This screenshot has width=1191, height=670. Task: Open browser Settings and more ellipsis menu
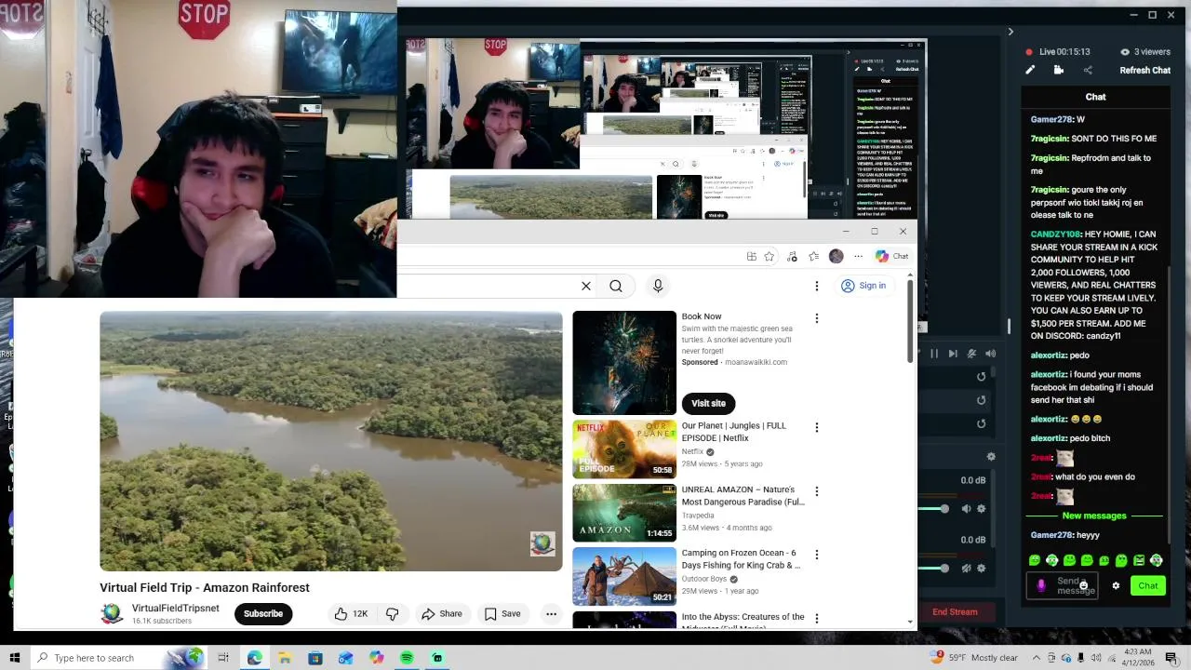[x=859, y=256]
